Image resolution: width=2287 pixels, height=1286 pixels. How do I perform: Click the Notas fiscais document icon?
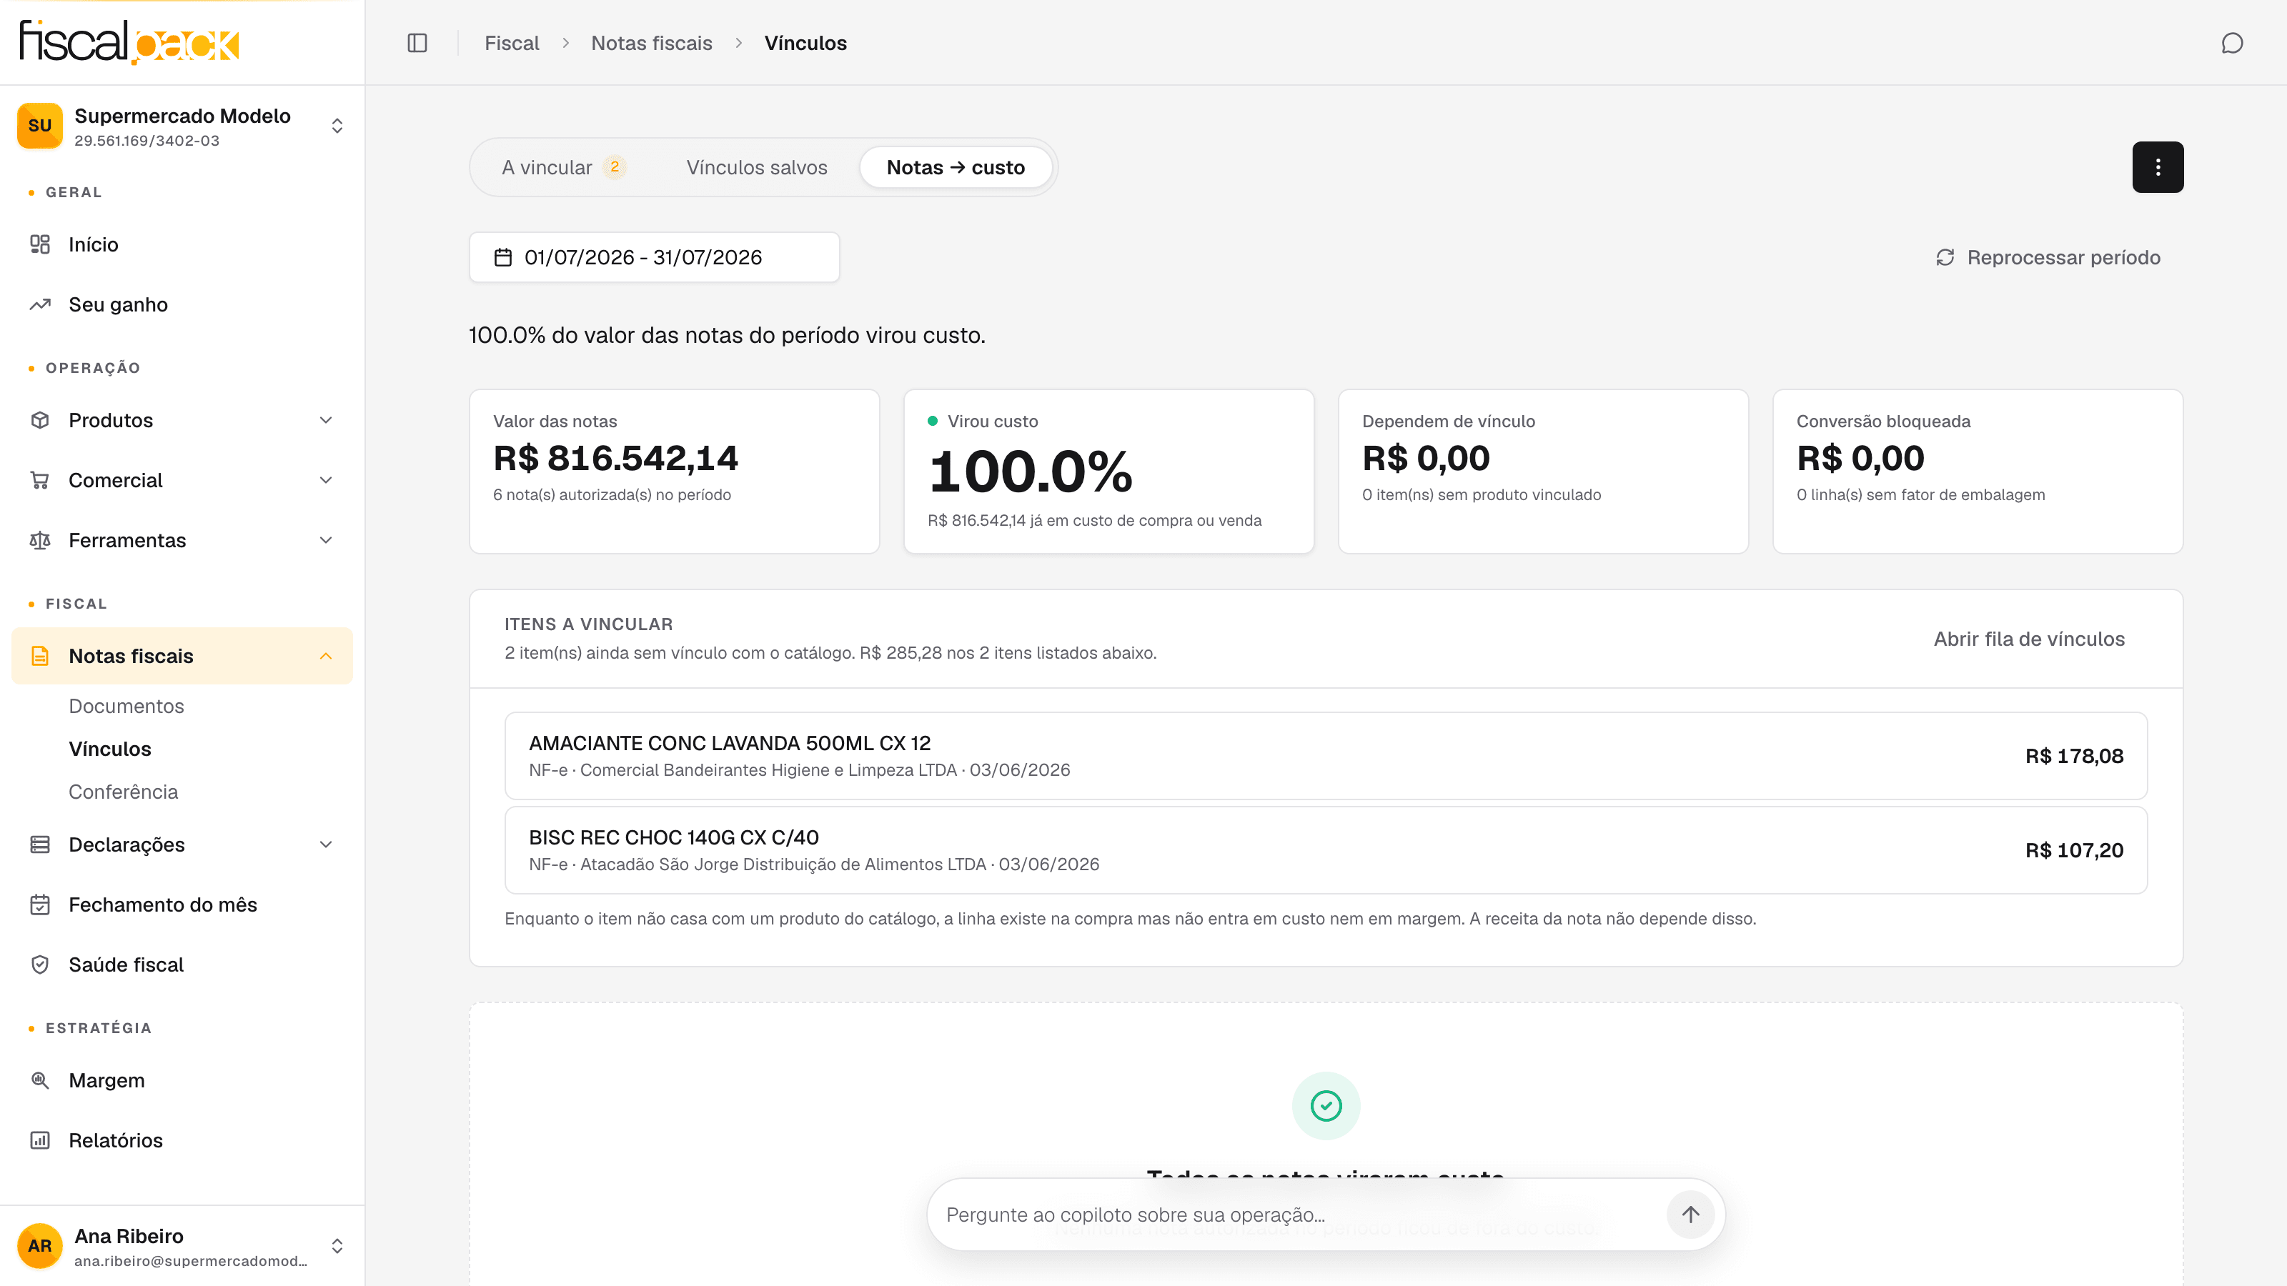point(40,656)
